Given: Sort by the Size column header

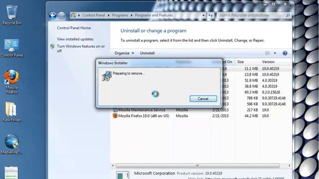Looking at the screenshot, I should (x=248, y=62).
